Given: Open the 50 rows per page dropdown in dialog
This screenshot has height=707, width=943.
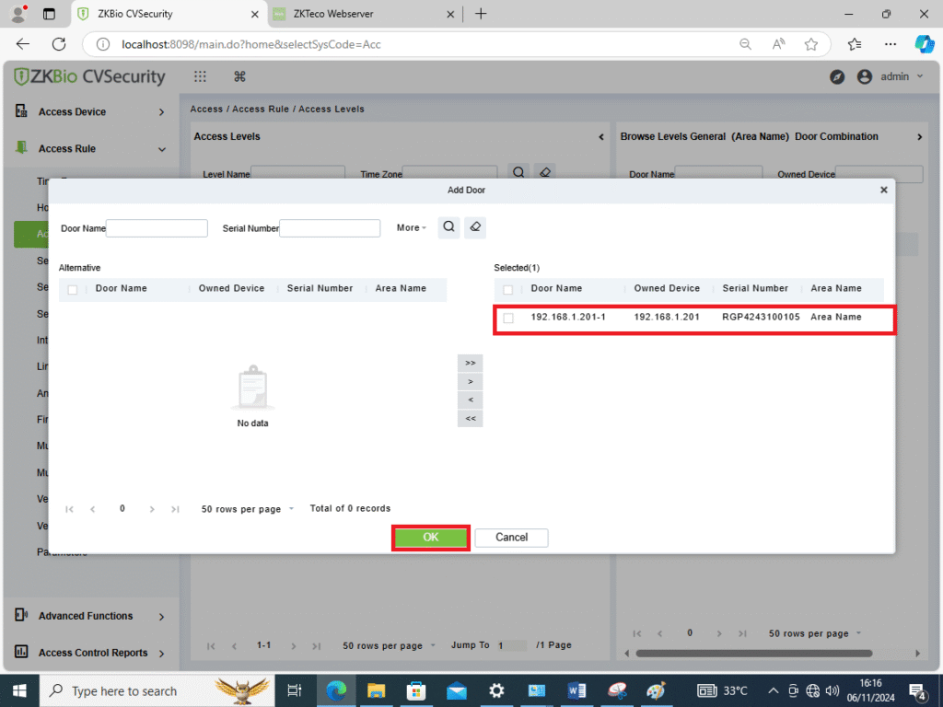Looking at the screenshot, I should coord(247,509).
